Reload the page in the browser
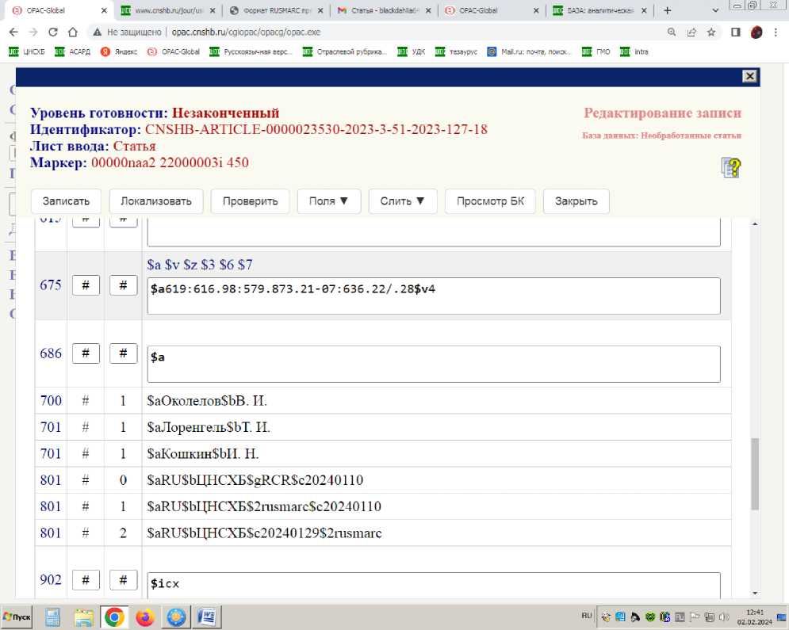The height and width of the screenshot is (630, 789). tap(53, 32)
